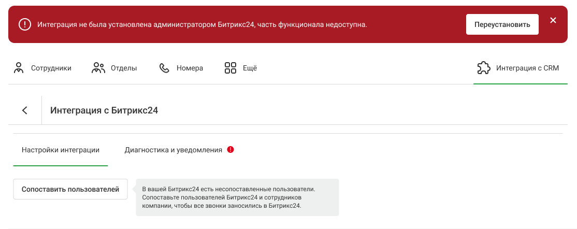Viewport: 577px width, 229px height.
Task: Go back using the left chevron arrow
Action: [25, 110]
